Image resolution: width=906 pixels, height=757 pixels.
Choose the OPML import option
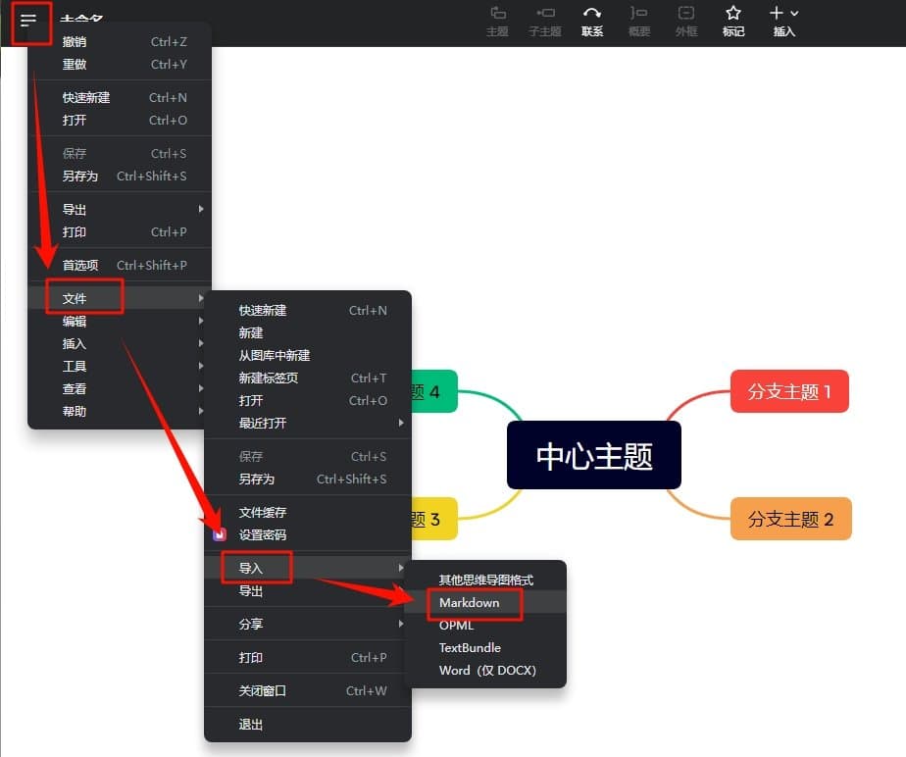point(456,625)
